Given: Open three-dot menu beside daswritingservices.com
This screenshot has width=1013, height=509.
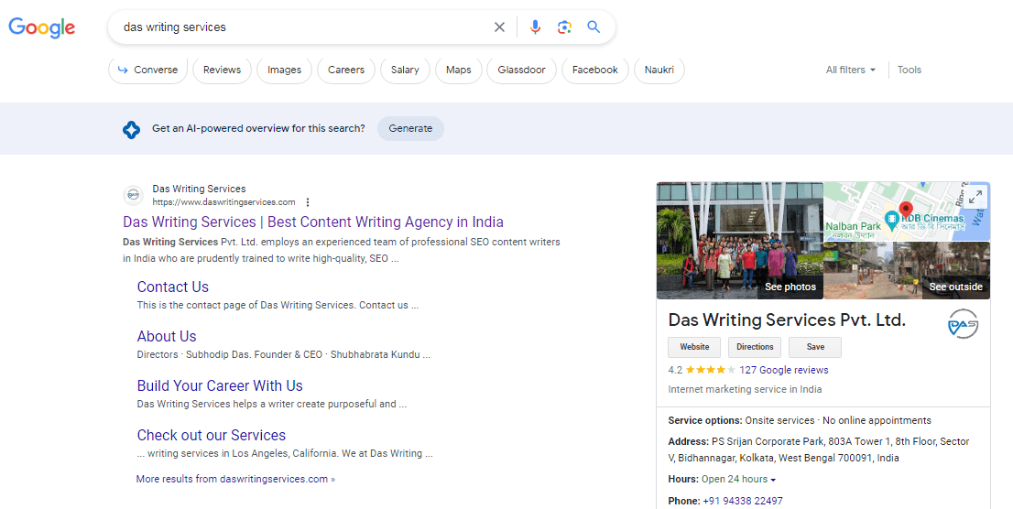Looking at the screenshot, I should [x=308, y=202].
